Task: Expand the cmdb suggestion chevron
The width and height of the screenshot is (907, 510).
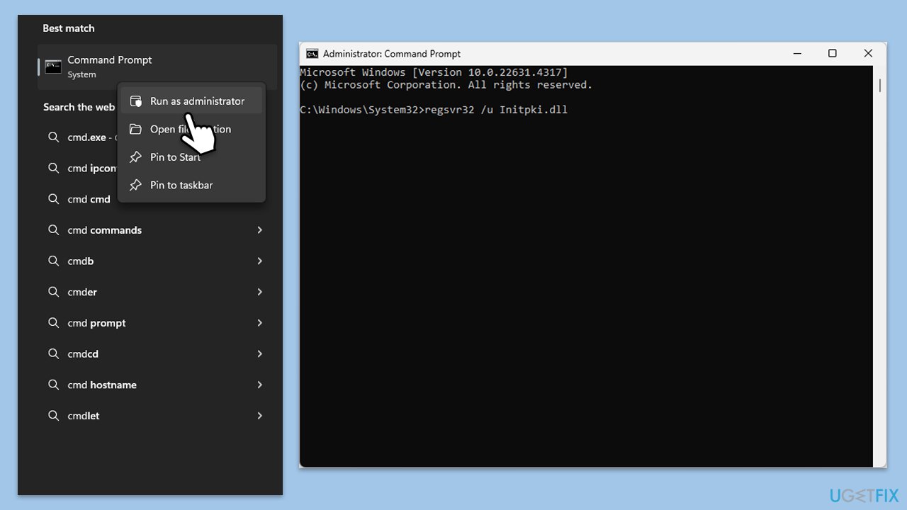Action: coord(259,261)
